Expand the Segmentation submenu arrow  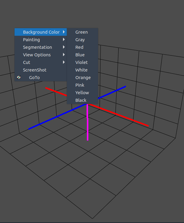point(64,47)
